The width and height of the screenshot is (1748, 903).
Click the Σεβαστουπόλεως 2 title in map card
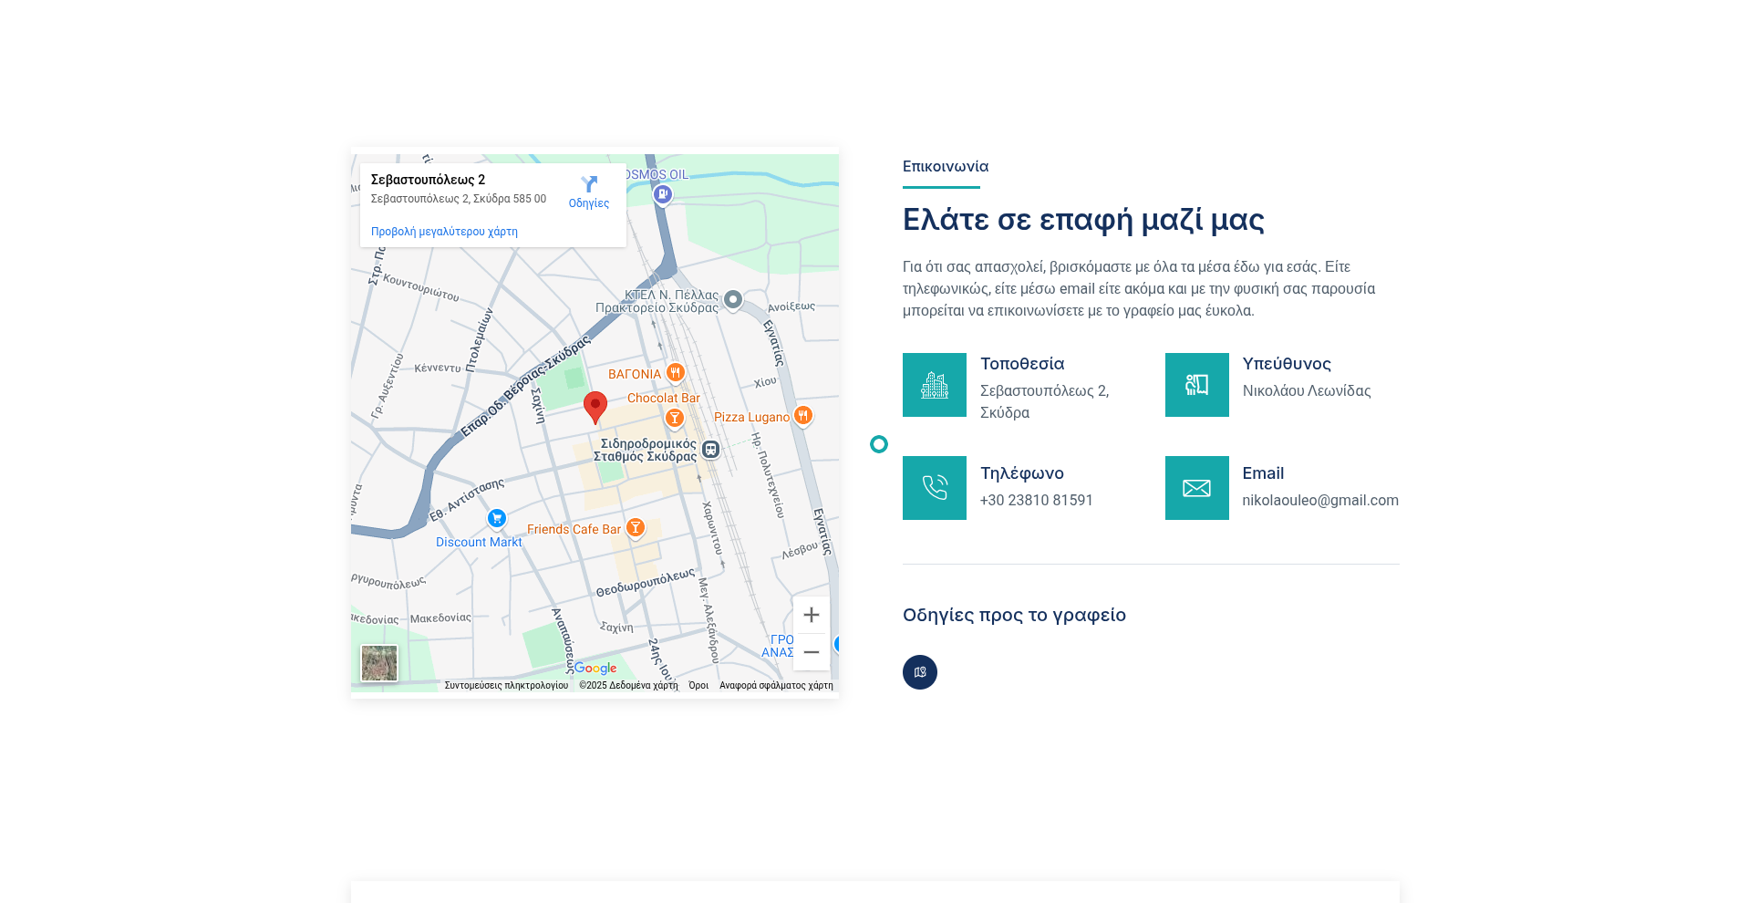point(428,180)
